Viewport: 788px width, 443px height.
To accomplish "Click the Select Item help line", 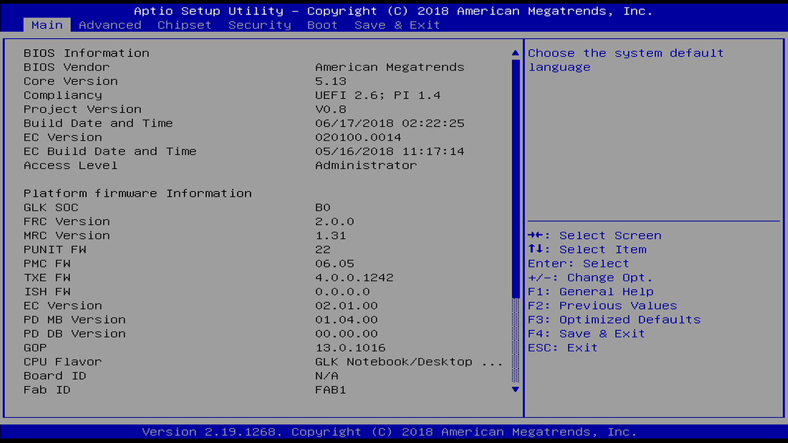I will 587,250.
